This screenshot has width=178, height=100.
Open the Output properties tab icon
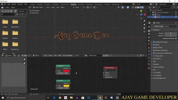pyautogui.click(x=149, y=34)
